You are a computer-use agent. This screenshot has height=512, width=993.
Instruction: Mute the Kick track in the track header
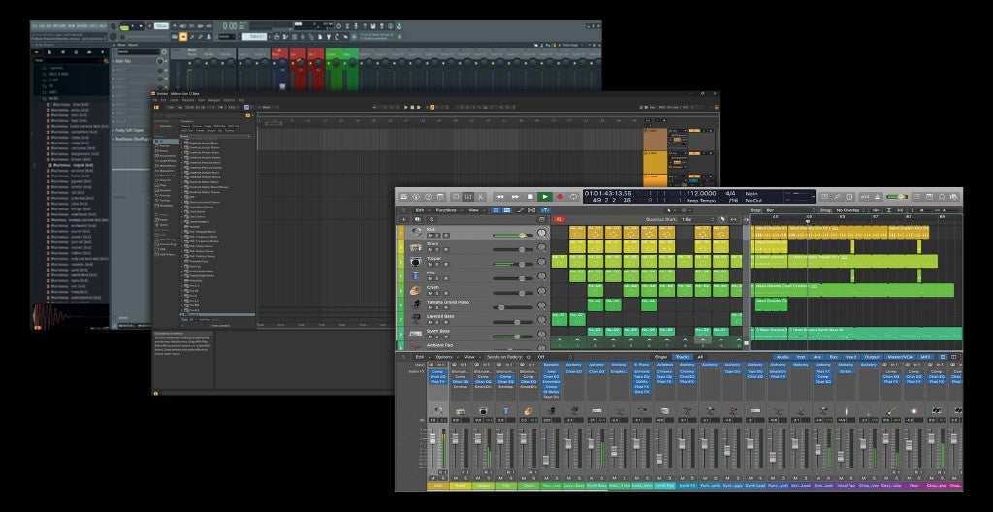[x=430, y=235]
